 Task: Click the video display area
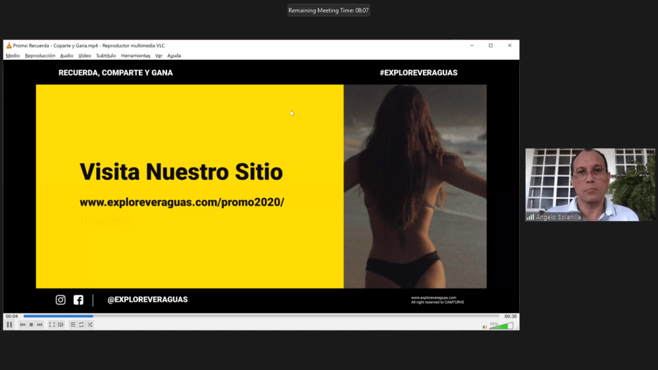(261, 186)
